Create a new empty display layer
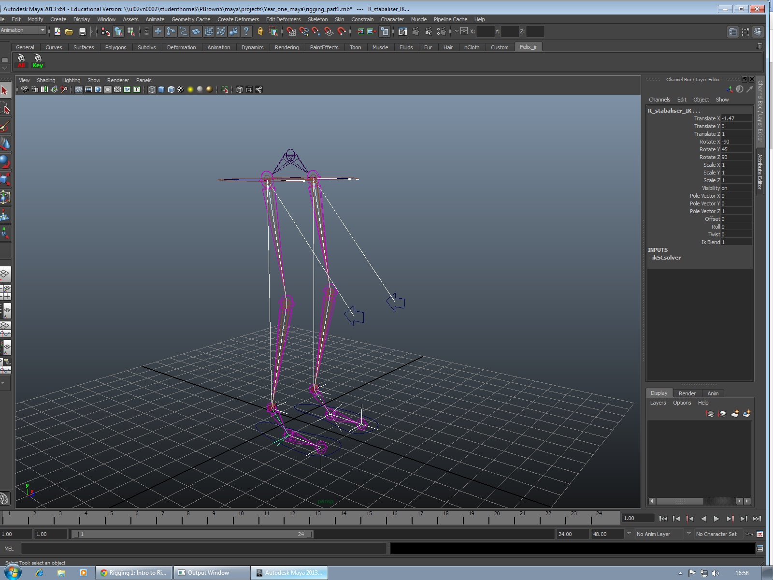 click(735, 414)
